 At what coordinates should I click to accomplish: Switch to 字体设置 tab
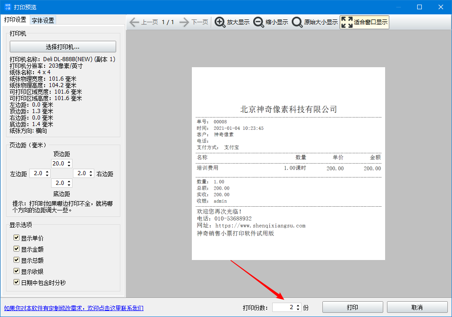[43, 20]
